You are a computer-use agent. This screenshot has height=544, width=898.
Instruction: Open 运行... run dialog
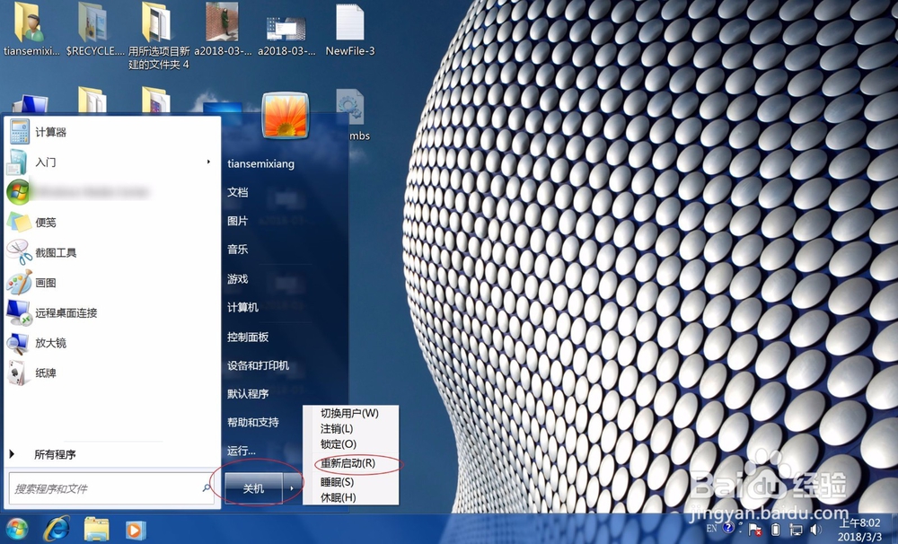coord(241,451)
